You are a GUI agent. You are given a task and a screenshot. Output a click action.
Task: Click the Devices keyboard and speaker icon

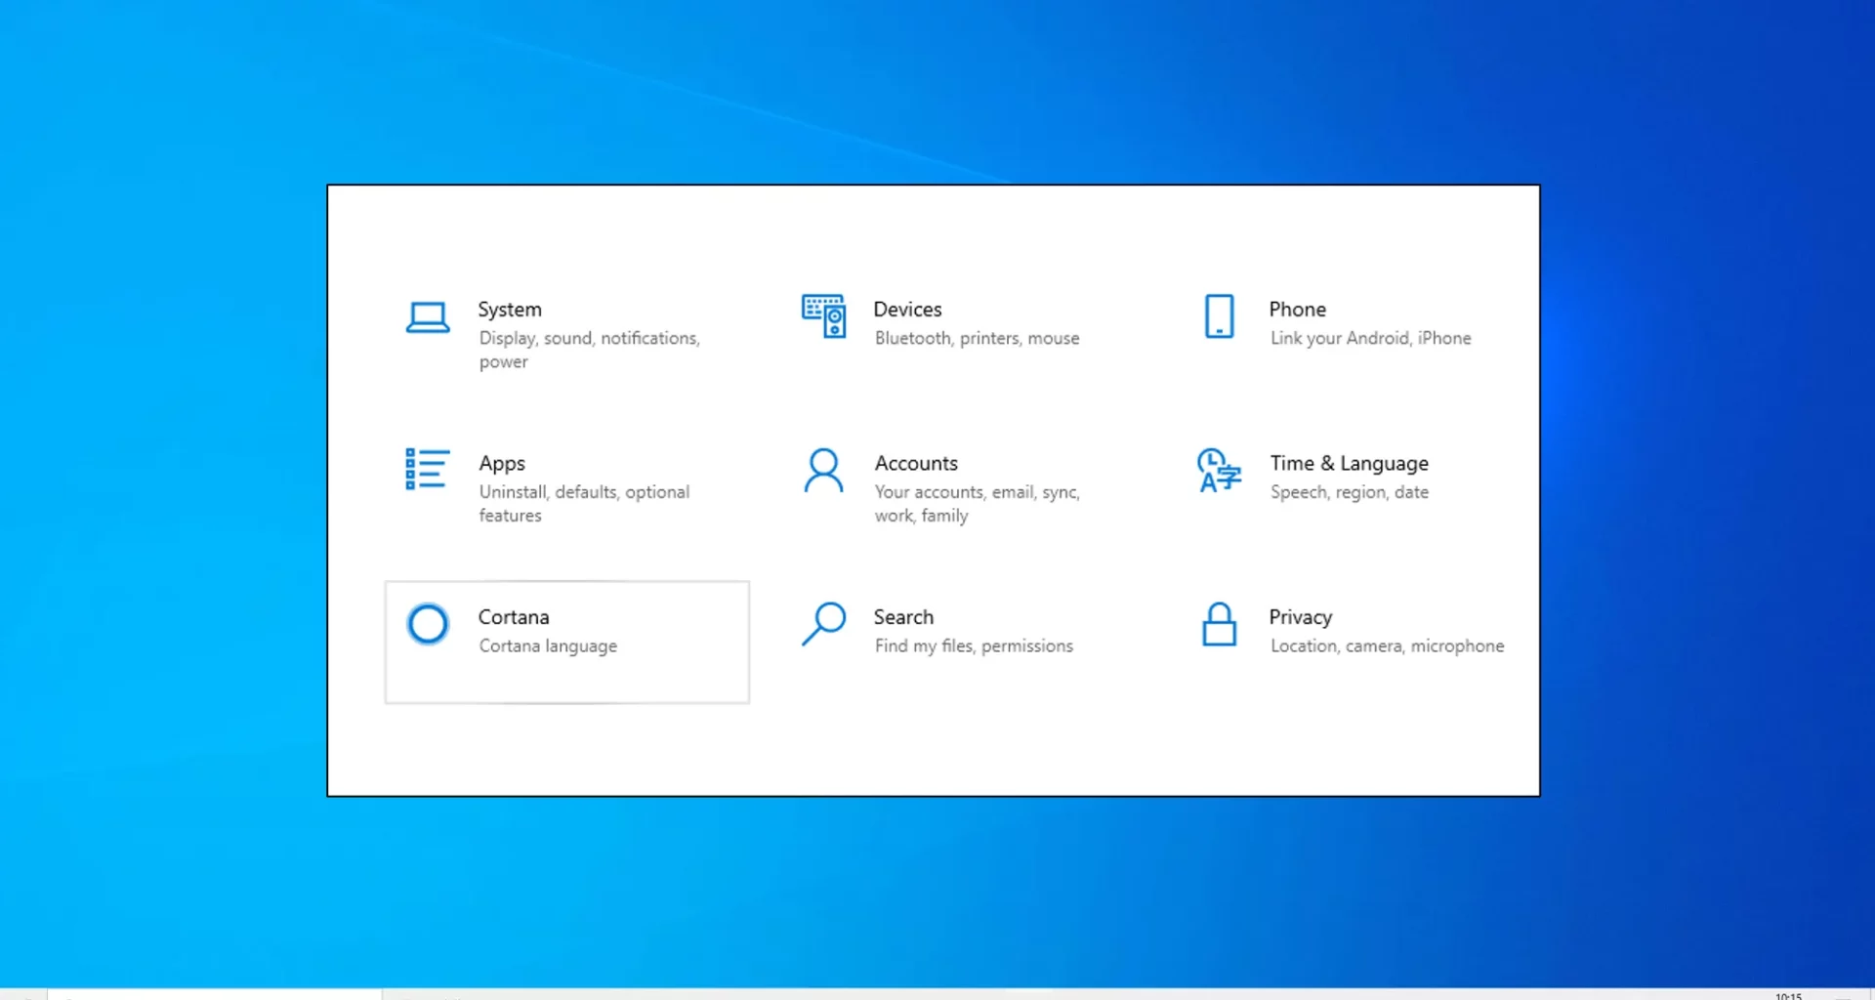[823, 316]
